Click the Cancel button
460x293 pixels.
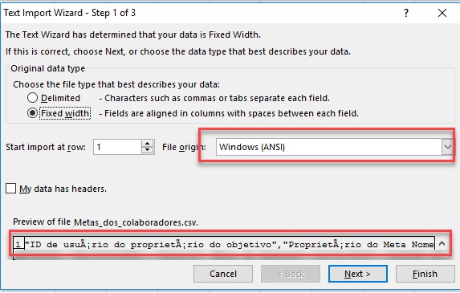pos(223,274)
